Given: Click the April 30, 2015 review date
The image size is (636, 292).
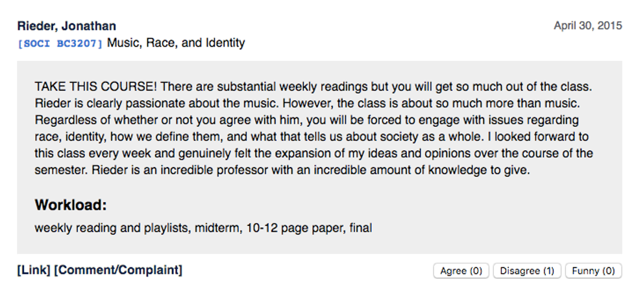Looking at the screenshot, I should click(587, 26).
